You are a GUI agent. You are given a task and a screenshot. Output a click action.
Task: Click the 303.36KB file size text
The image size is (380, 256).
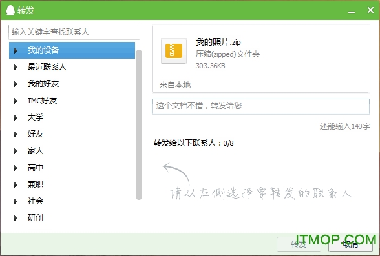click(x=211, y=66)
